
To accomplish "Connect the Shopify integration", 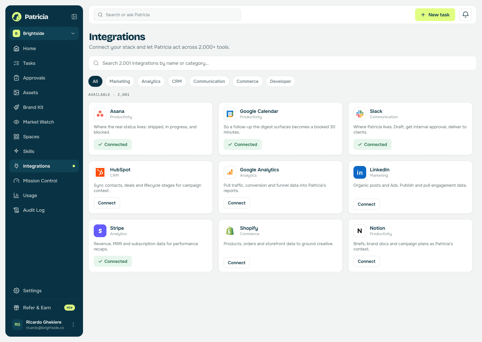I will 237,263.
